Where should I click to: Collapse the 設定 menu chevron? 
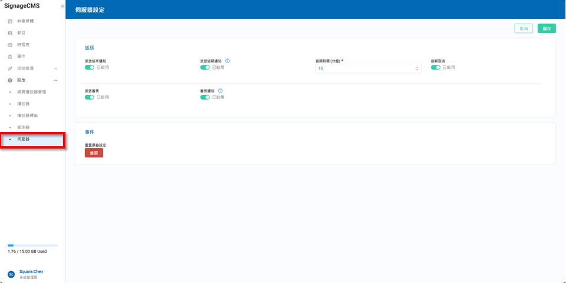(x=56, y=80)
